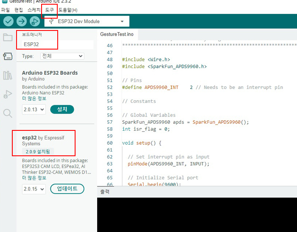Click the Verify checkmark button

coord(8,21)
